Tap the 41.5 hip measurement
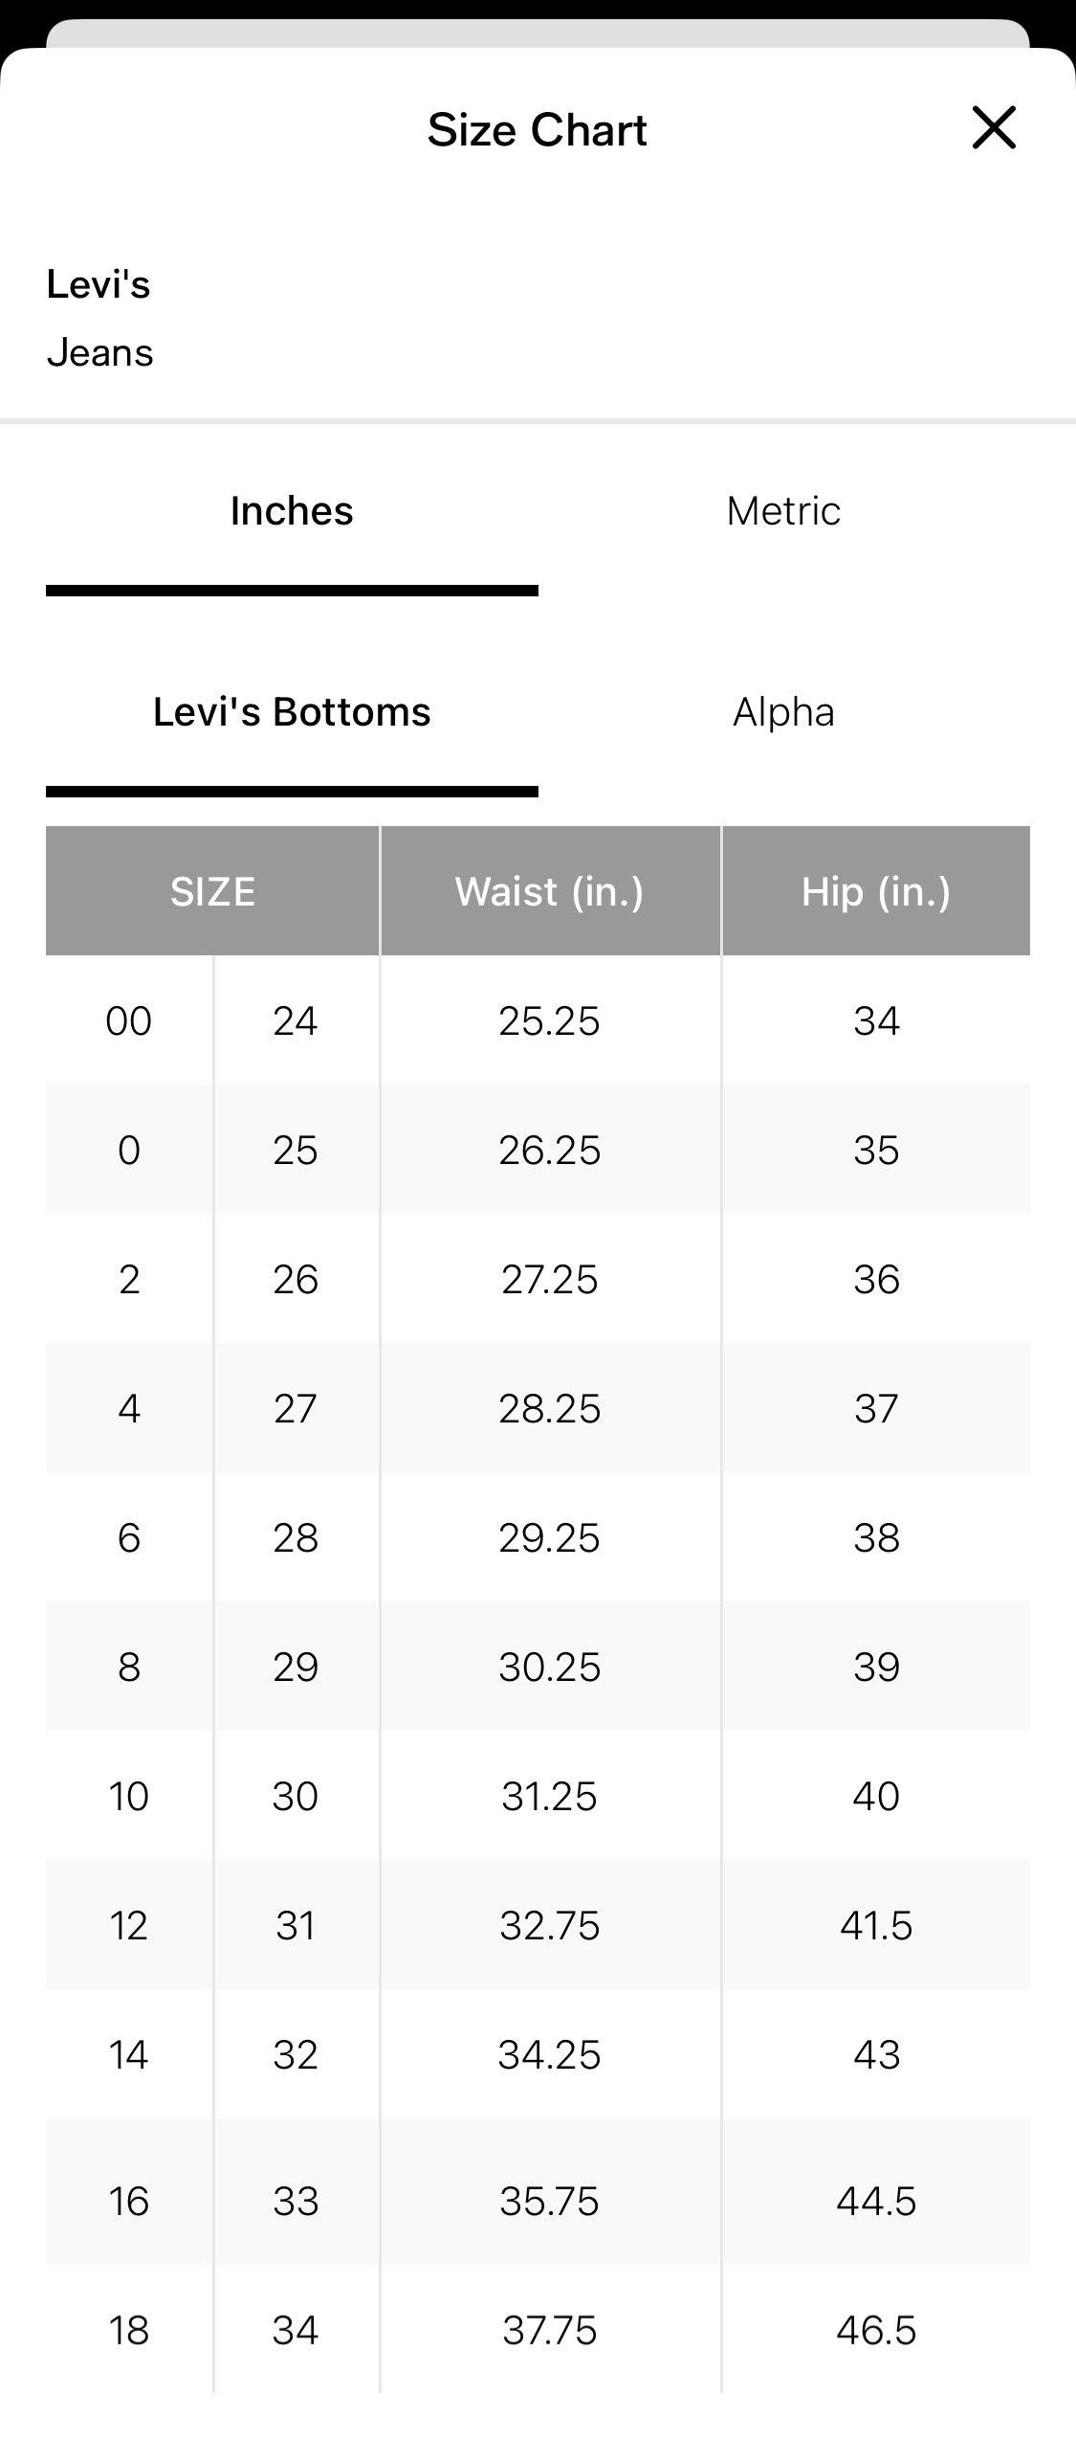Image resolution: width=1076 pixels, height=2441 pixels. tap(876, 1925)
